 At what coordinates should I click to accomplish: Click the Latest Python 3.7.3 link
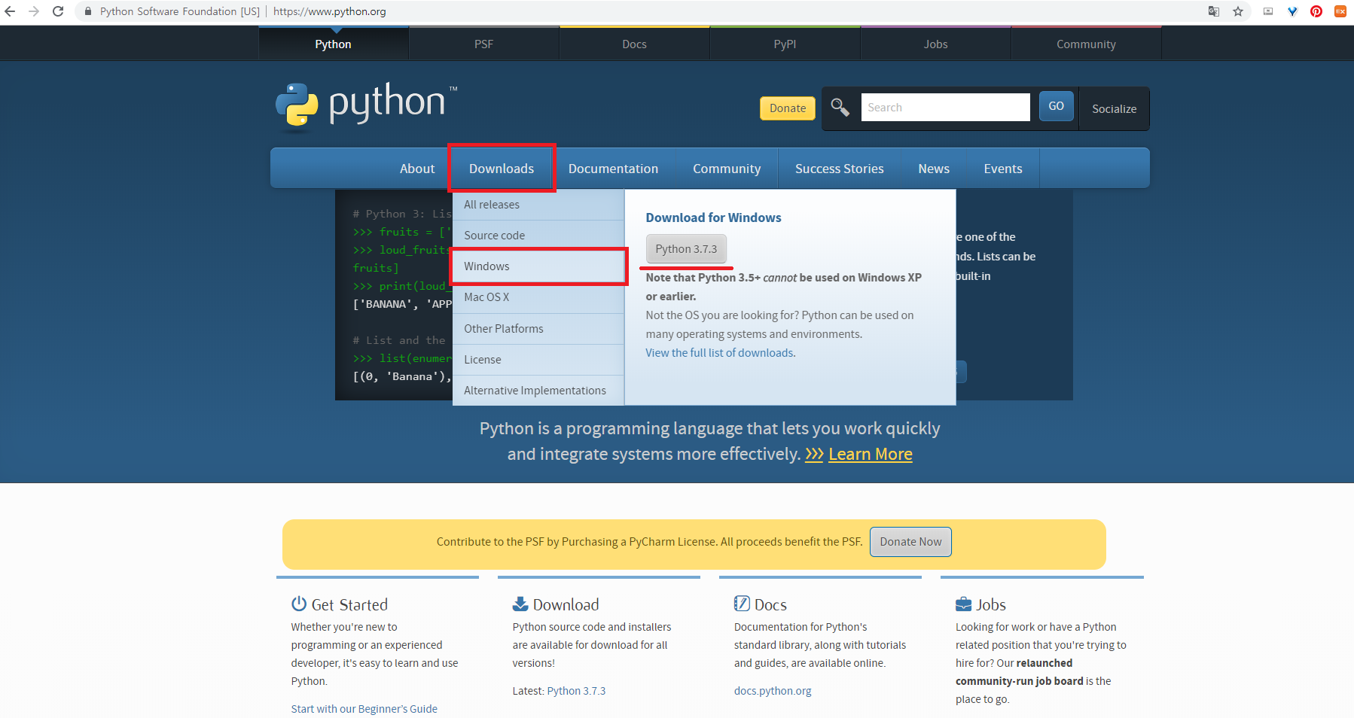(x=576, y=691)
